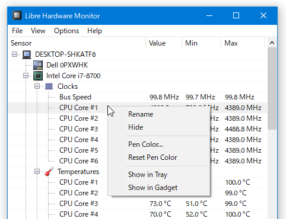Image resolution: width=286 pixels, height=219 pixels.
Task: Select CPU Core #2 under Clocks
Action: 78,118
